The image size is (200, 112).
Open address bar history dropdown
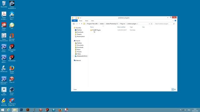149,24
